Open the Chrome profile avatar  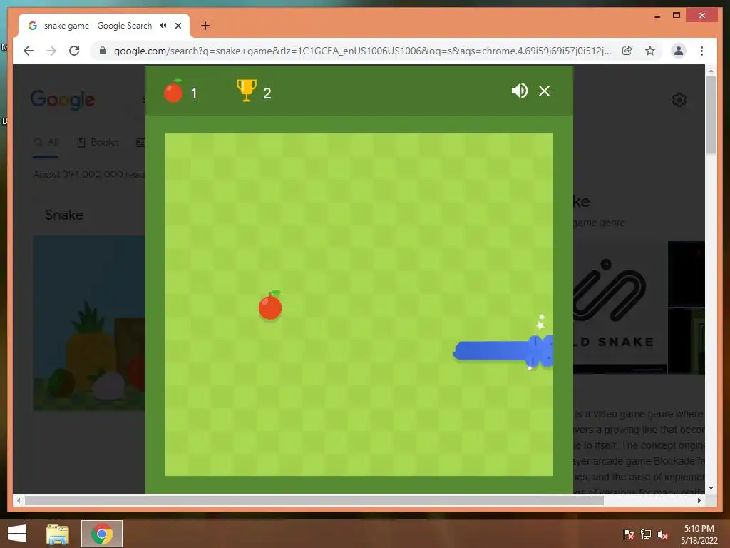pyautogui.click(x=679, y=51)
